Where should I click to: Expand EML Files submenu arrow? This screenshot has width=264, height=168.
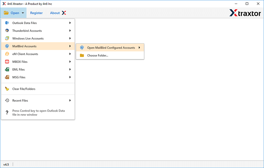(x=70, y=70)
